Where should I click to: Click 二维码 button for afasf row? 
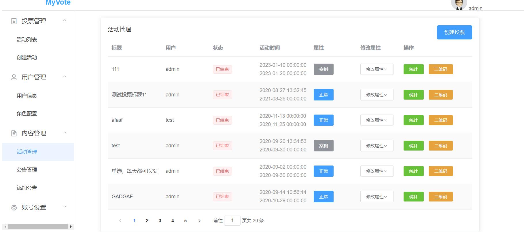click(x=441, y=120)
